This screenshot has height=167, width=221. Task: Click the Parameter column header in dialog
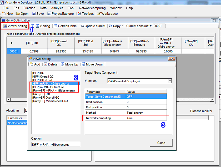[106, 92]
